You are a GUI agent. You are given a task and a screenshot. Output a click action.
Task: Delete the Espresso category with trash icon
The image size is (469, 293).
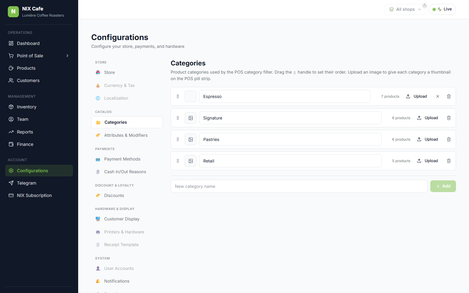(449, 96)
